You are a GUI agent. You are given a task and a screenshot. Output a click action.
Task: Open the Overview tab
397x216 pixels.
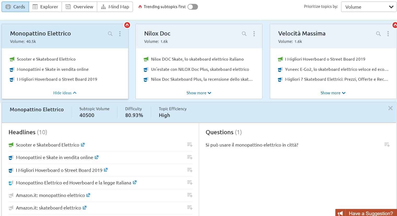(x=79, y=7)
